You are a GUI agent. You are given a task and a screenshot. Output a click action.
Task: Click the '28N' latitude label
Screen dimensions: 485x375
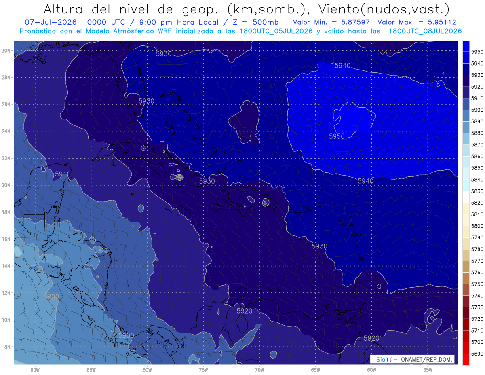tap(6, 77)
